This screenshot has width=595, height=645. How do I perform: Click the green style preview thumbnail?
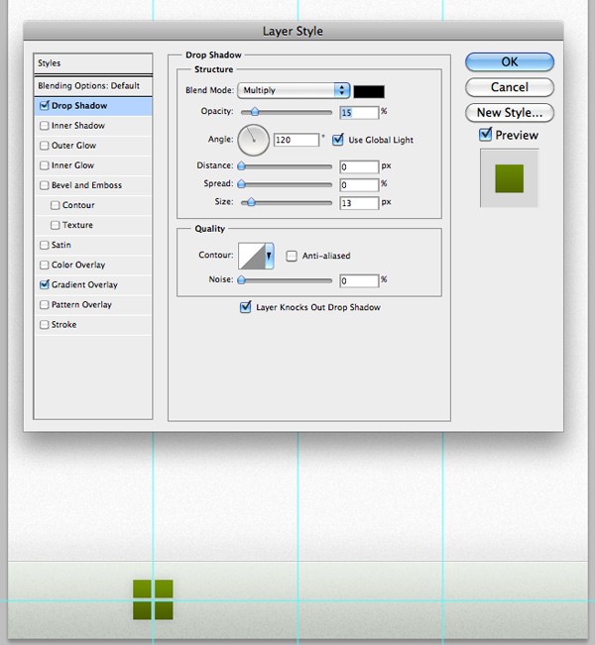tap(510, 178)
